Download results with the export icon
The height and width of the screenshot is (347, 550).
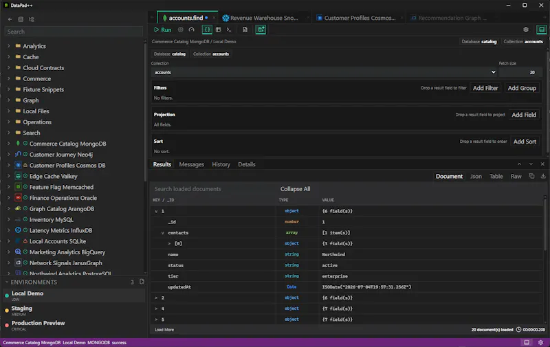pyautogui.click(x=543, y=177)
